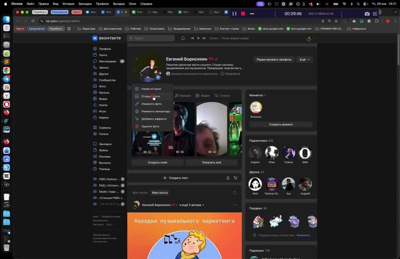Click the search icon in the posts section

pos(234,192)
